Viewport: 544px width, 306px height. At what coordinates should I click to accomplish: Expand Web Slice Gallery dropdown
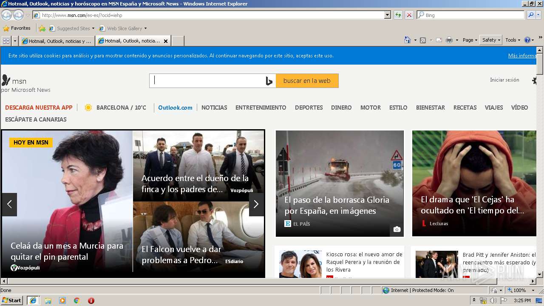pyautogui.click(x=145, y=28)
